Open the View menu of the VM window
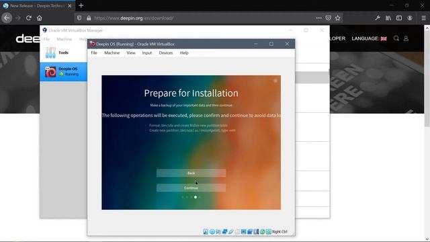Screen dimensions: 430x242 (x=131, y=53)
